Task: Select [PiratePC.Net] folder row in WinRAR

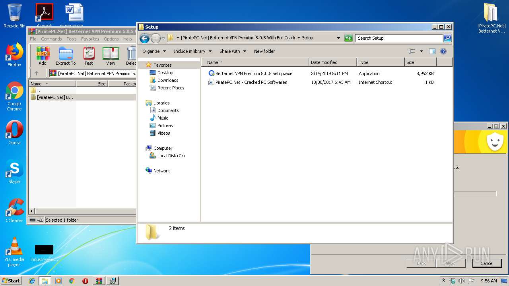Action: (x=82, y=97)
